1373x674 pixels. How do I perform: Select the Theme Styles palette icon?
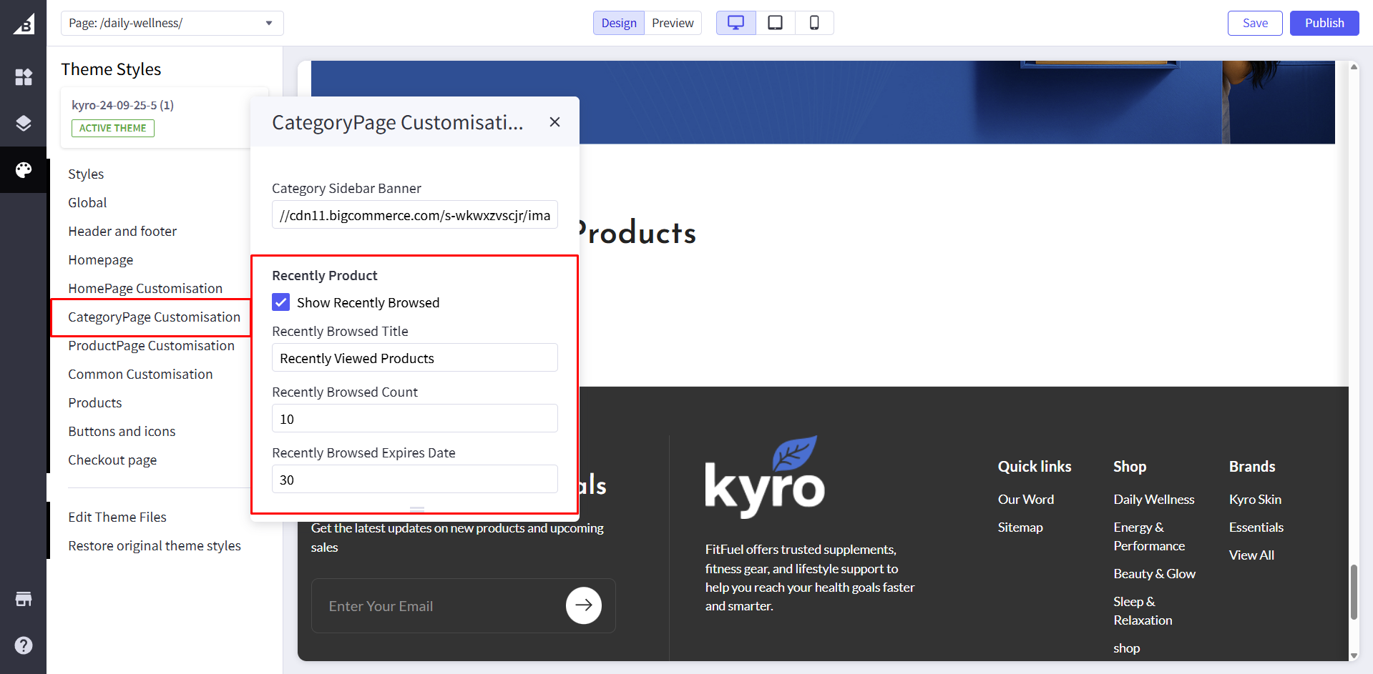pyautogui.click(x=24, y=170)
